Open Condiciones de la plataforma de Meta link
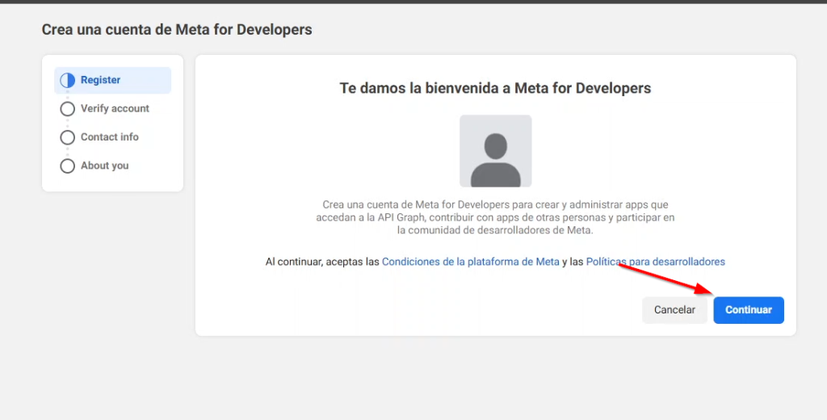827x420 pixels. pos(471,262)
